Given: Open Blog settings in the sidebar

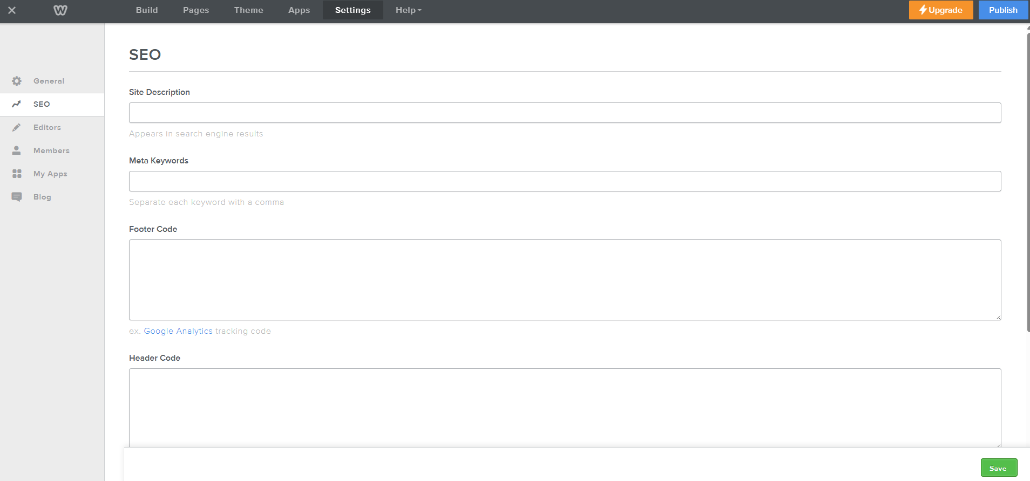Looking at the screenshot, I should point(52,197).
